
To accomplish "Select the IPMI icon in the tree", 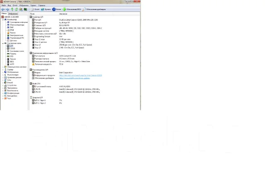I will tap(8, 30).
